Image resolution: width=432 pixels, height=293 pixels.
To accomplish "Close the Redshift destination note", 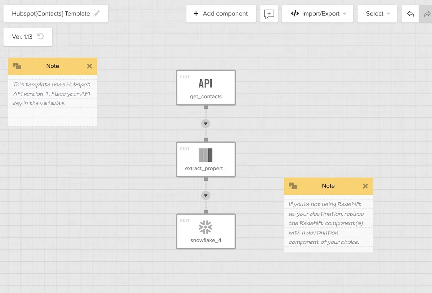I will tap(365, 186).
